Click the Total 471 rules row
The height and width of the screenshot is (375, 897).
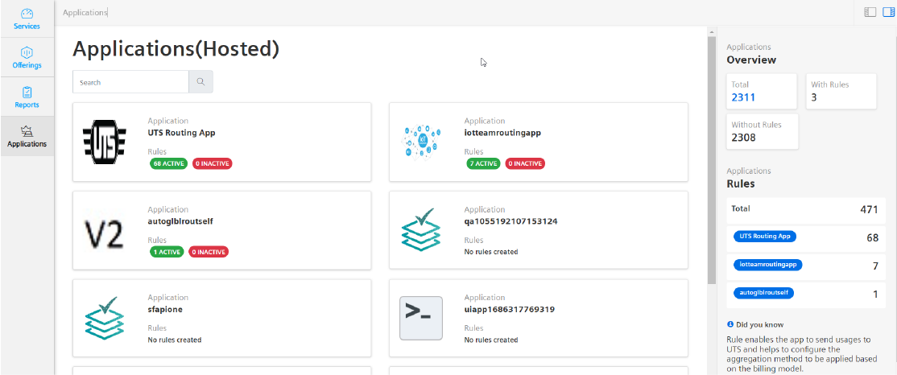pos(805,210)
